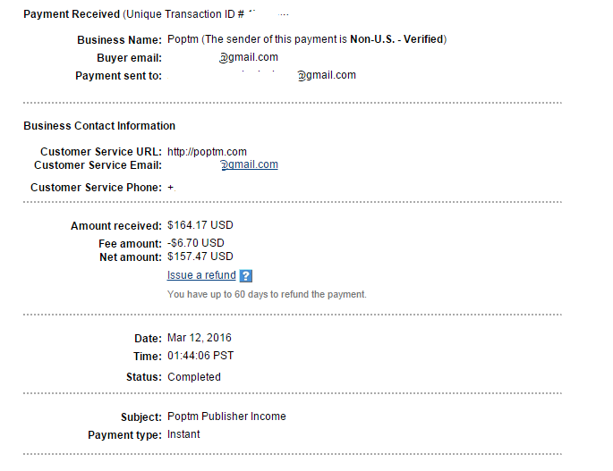This screenshot has width=613, height=471.
Task: Click the 60 days refund notice text
Action: click(x=267, y=294)
